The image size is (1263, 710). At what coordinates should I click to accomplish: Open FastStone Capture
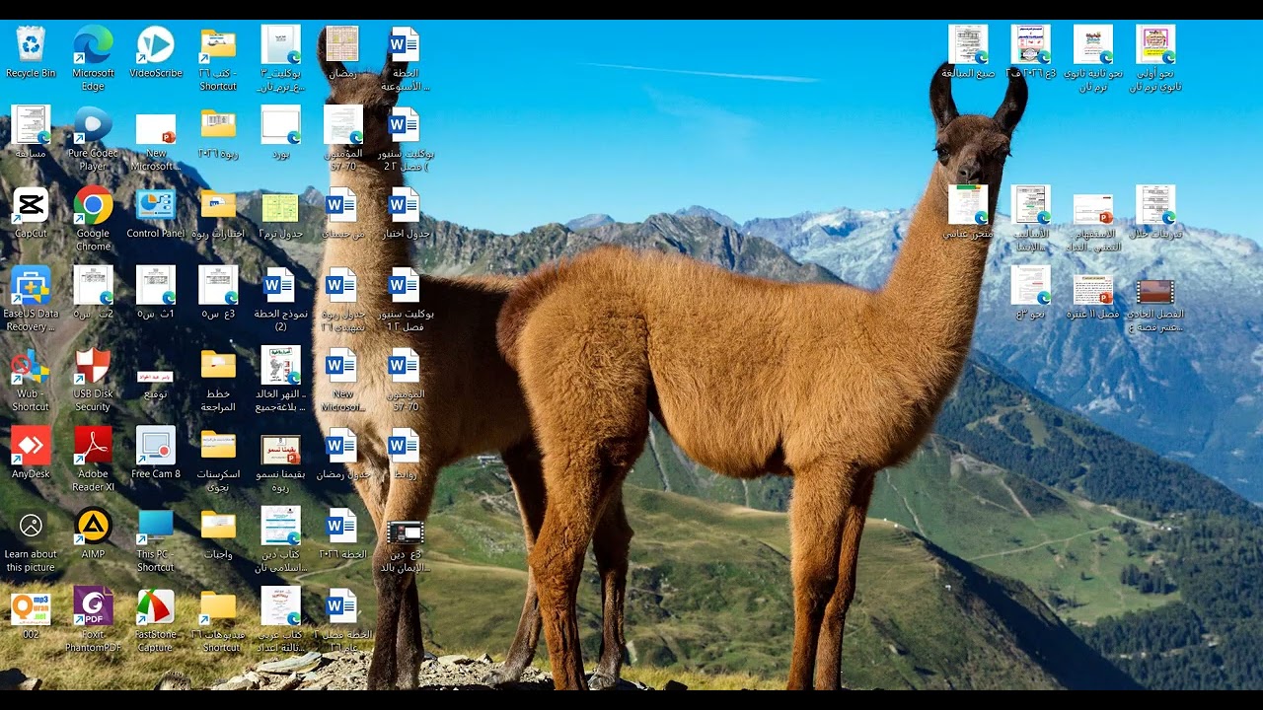[x=155, y=606]
